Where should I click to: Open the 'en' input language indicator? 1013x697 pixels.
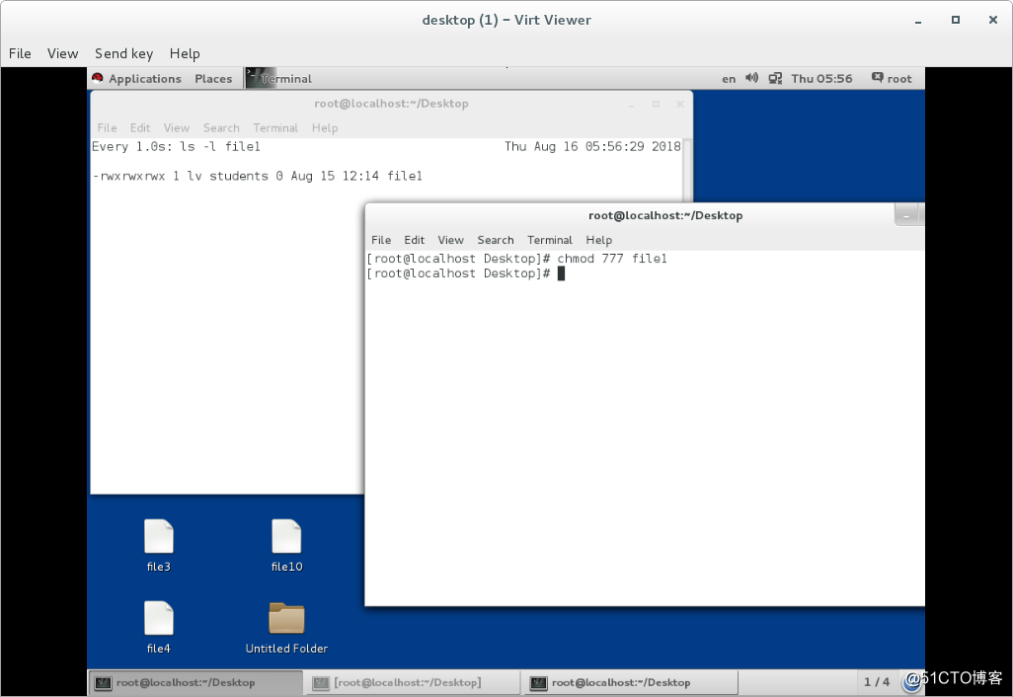pos(729,79)
